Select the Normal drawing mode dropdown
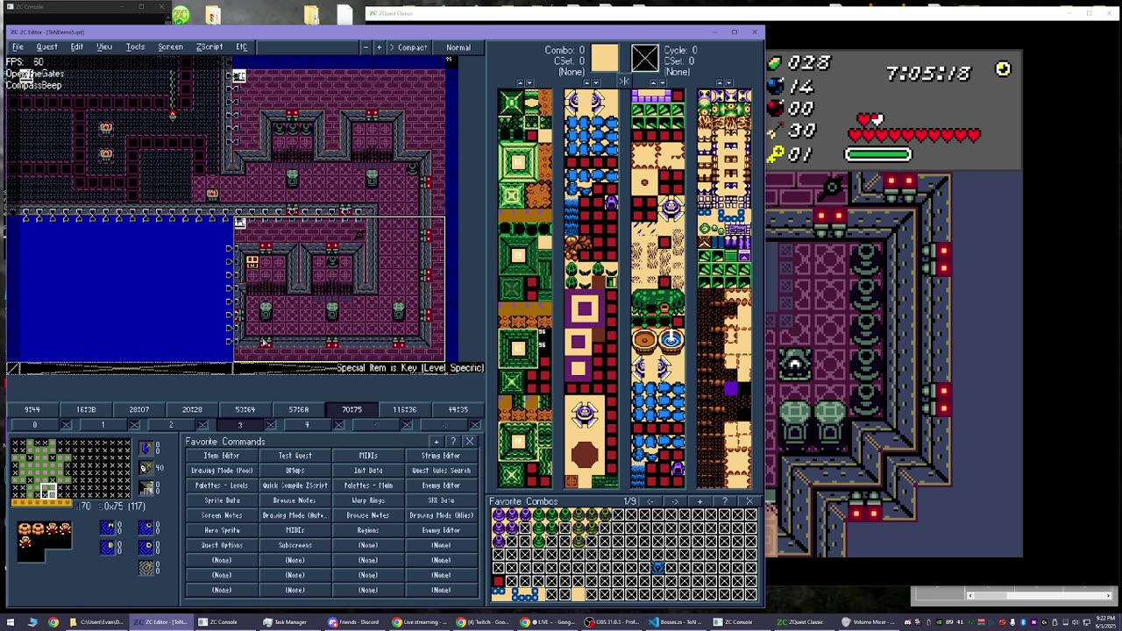The image size is (1122, 631). tap(458, 47)
